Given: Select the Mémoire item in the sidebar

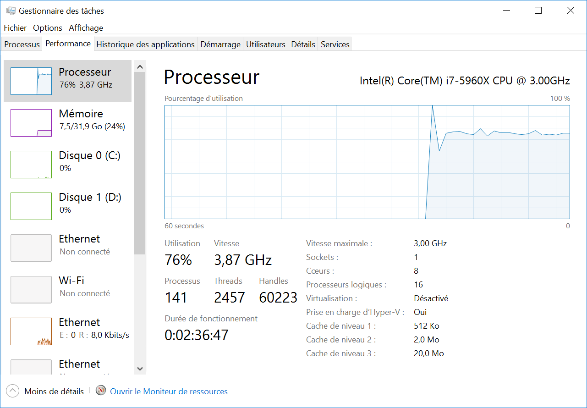Looking at the screenshot, I should point(67,123).
